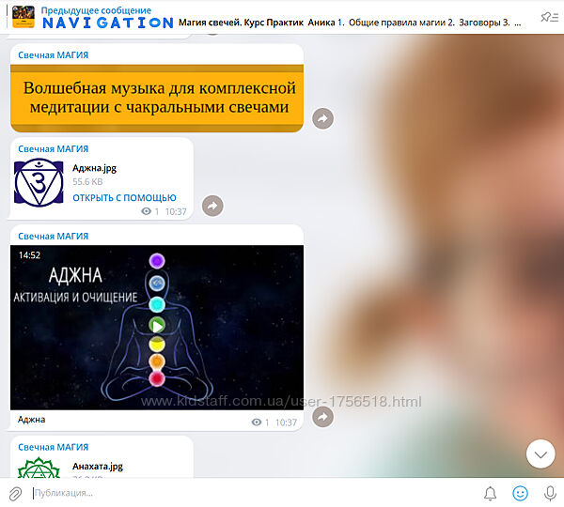The height and width of the screenshot is (507, 564).
Task: Play the Аджна activation video
Action: pos(157,326)
